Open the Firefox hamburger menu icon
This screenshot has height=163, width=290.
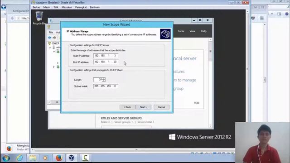[x=262, y=18]
